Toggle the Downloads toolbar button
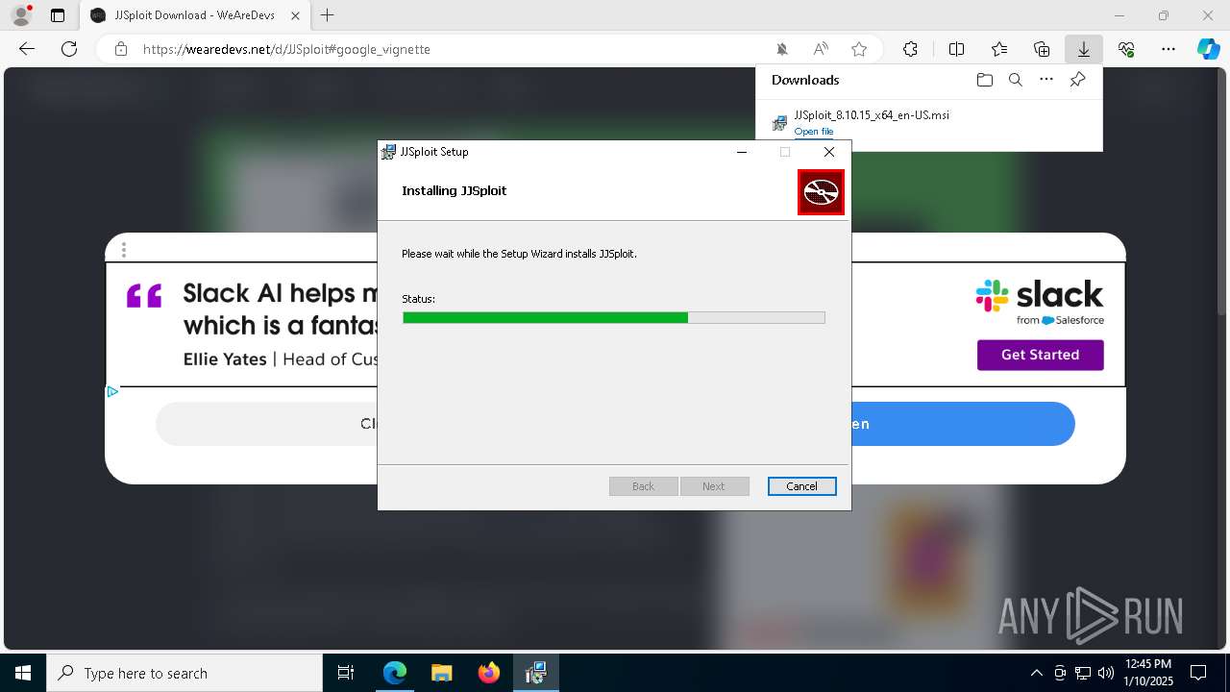The width and height of the screenshot is (1230, 692). (x=1084, y=49)
